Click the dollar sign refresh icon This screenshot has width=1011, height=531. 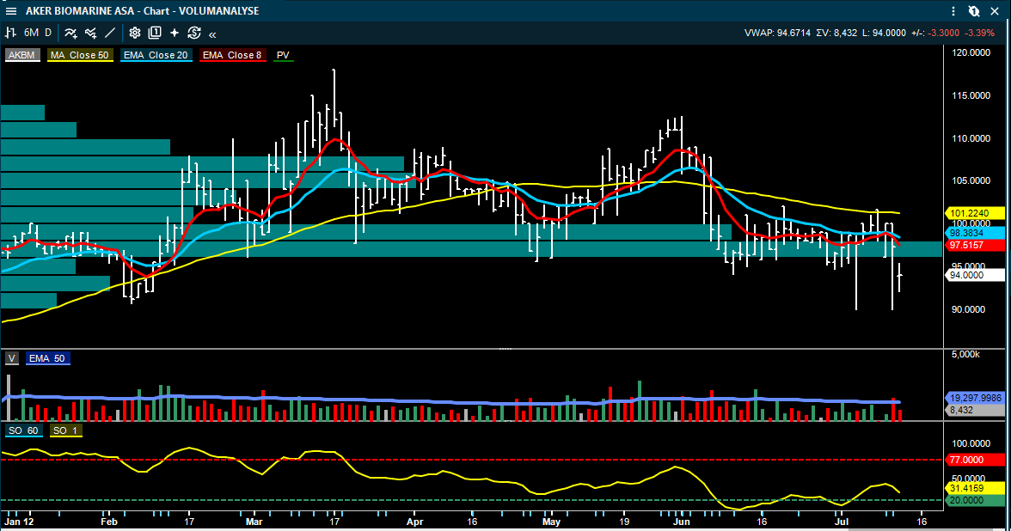tap(194, 33)
